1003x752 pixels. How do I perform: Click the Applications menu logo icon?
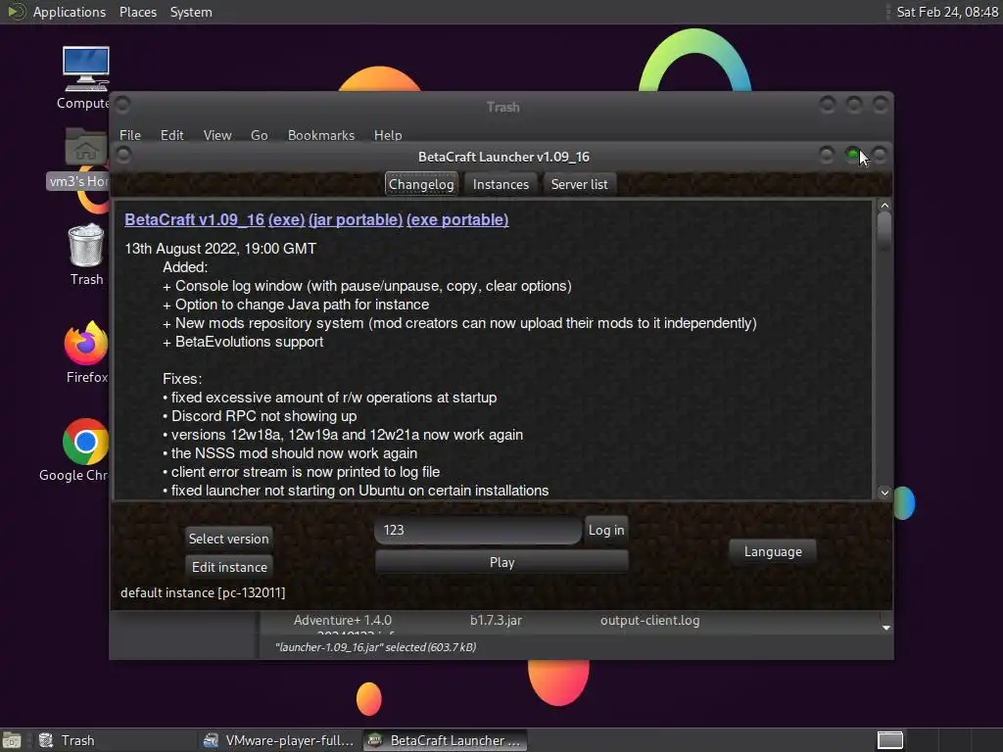point(16,12)
